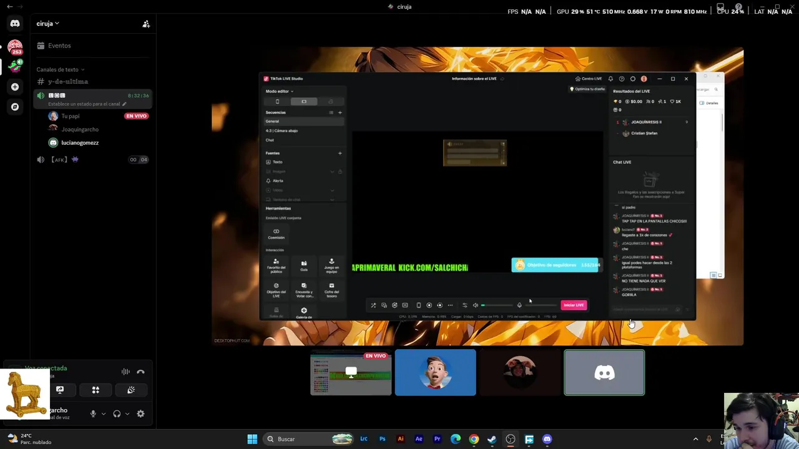The image size is (799, 449).
Task: Toggle noise suppression in voice panel
Action: pos(125,372)
